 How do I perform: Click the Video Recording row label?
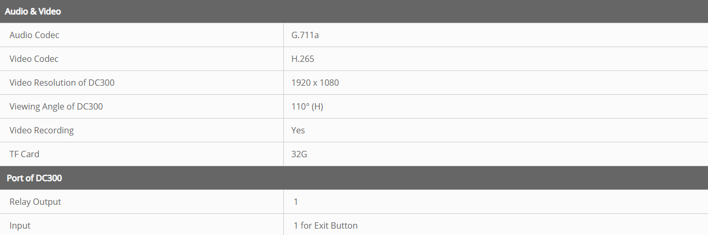(41, 130)
